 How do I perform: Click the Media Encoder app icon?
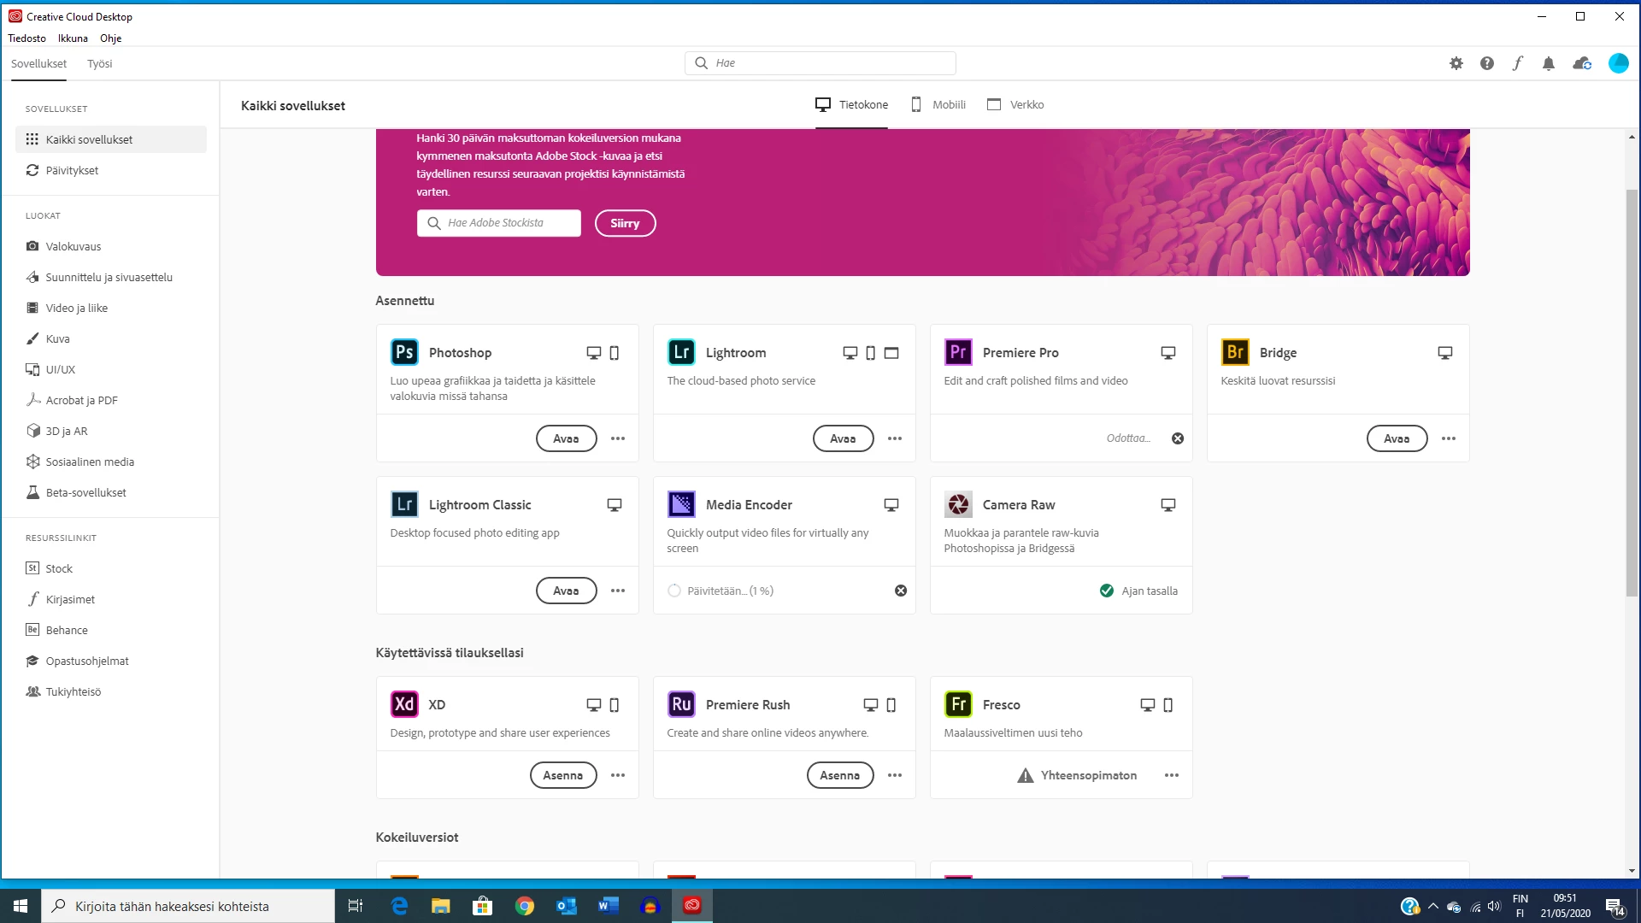tap(681, 504)
